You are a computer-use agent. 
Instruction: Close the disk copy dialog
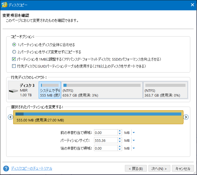pyautogui.click(x=192, y=5)
